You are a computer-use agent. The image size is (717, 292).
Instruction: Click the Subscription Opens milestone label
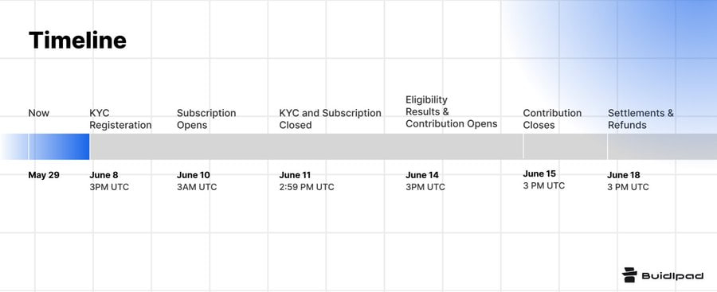point(206,119)
